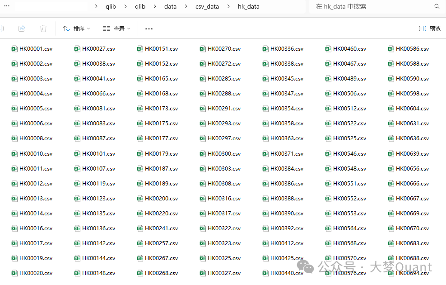Select the file name HK00358.csv
The width and height of the screenshot is (446, 285).
point(287,123)
